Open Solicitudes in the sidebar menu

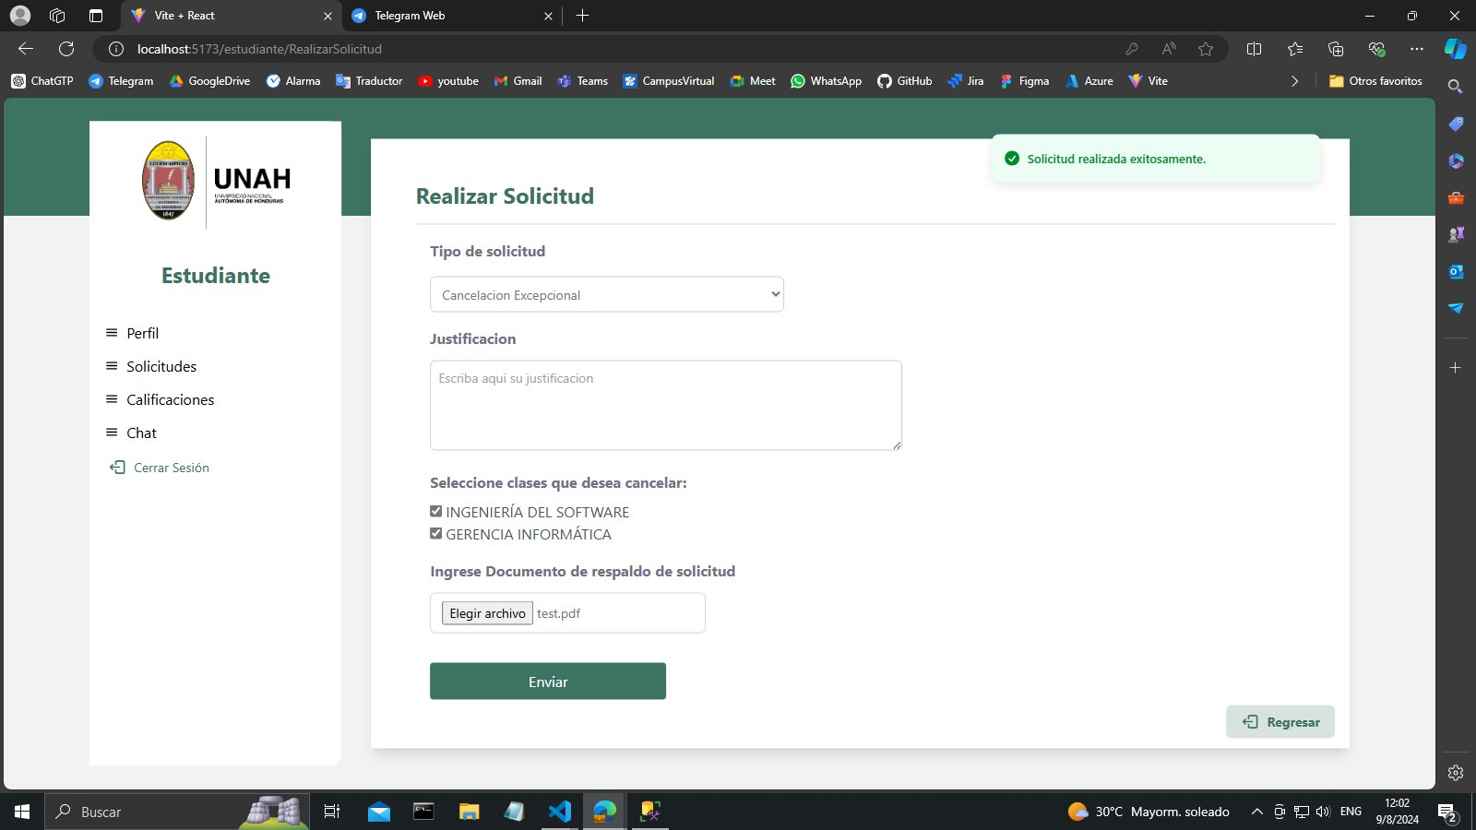161,366
